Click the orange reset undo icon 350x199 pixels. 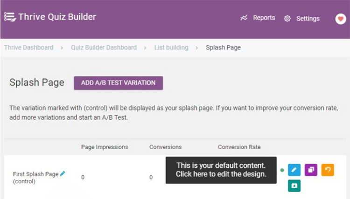click(328, 170)
